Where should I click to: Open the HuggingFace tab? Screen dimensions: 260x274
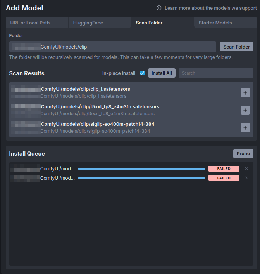click(100, 23)
